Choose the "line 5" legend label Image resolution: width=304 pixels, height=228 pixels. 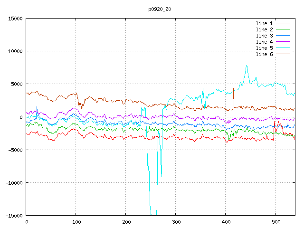point(265,48)
